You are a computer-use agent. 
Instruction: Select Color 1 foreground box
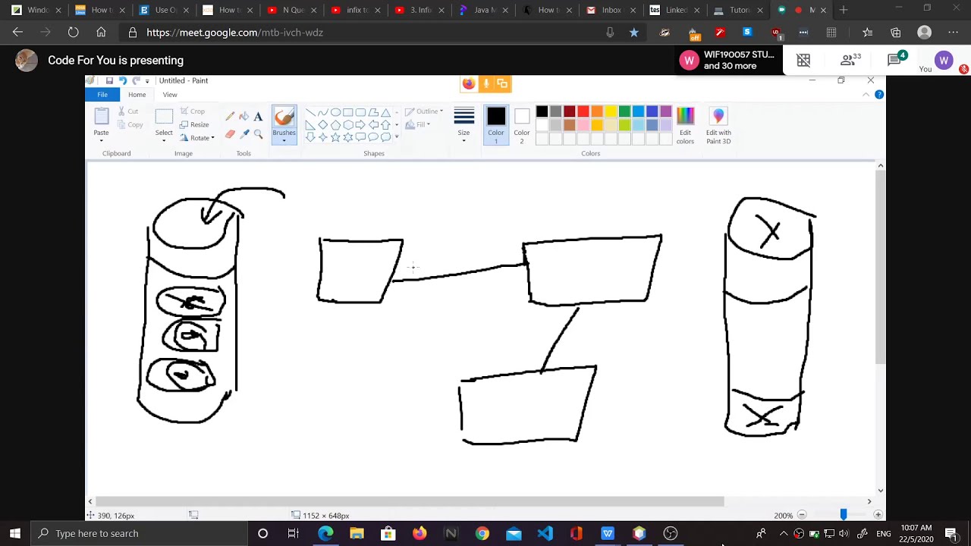[496, 126]
